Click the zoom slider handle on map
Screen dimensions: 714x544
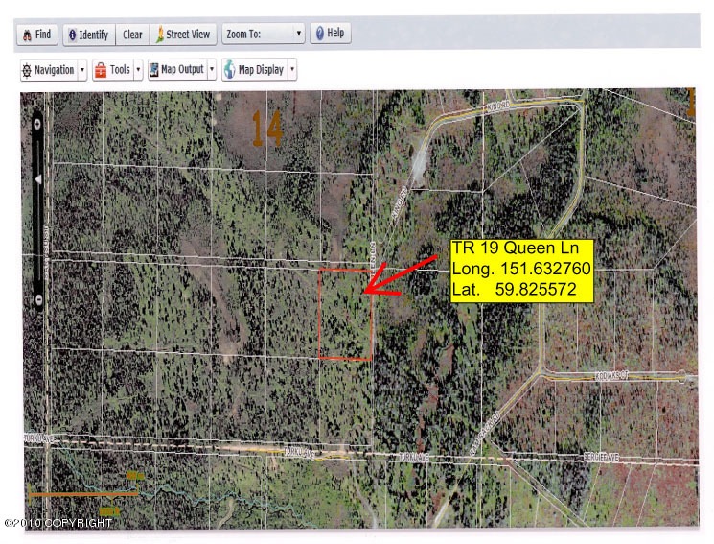(x=38, y=179)
